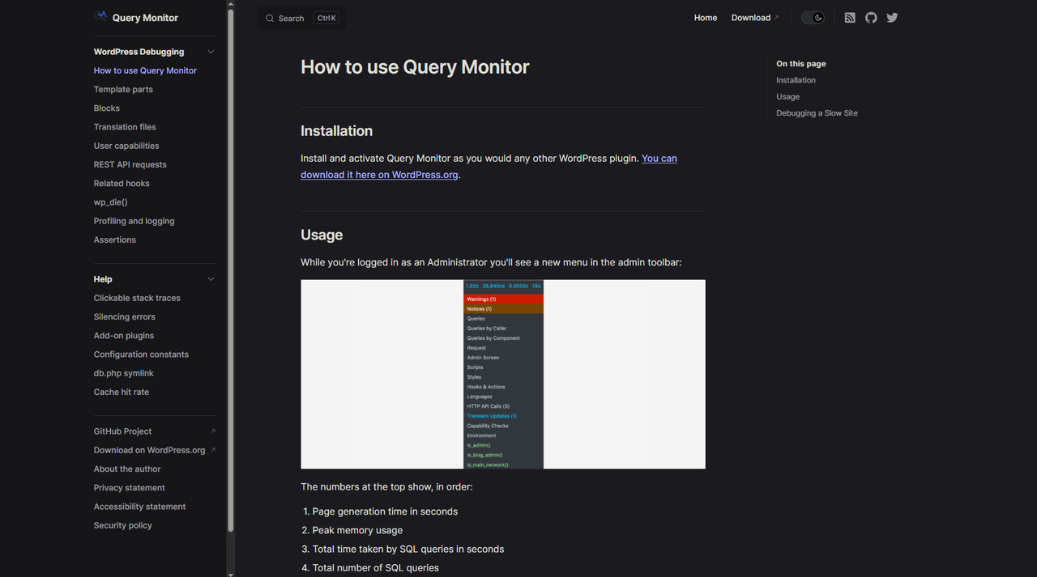Open the Template parts page

tap(123, 90)
